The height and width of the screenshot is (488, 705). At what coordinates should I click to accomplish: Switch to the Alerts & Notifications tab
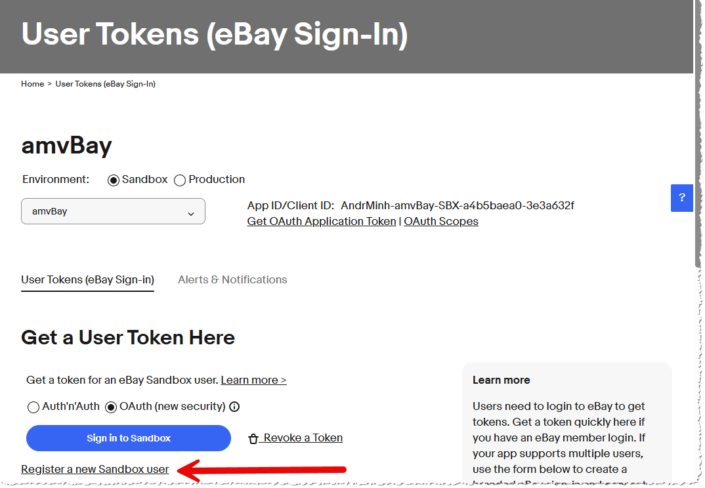[232, 279]
